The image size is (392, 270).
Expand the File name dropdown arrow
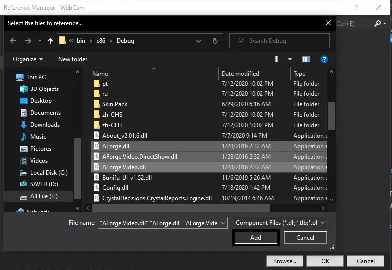tap(223, 223)
